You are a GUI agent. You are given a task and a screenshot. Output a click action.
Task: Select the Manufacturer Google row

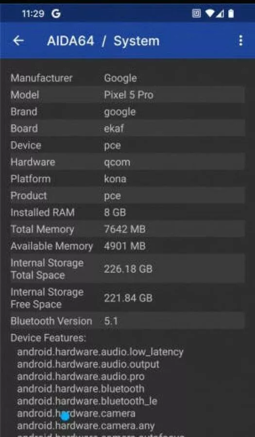pyautogui.click(x=127, y=78)
